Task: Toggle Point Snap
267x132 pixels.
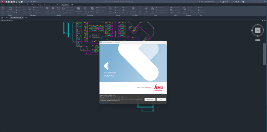Action: coord(100,10)
